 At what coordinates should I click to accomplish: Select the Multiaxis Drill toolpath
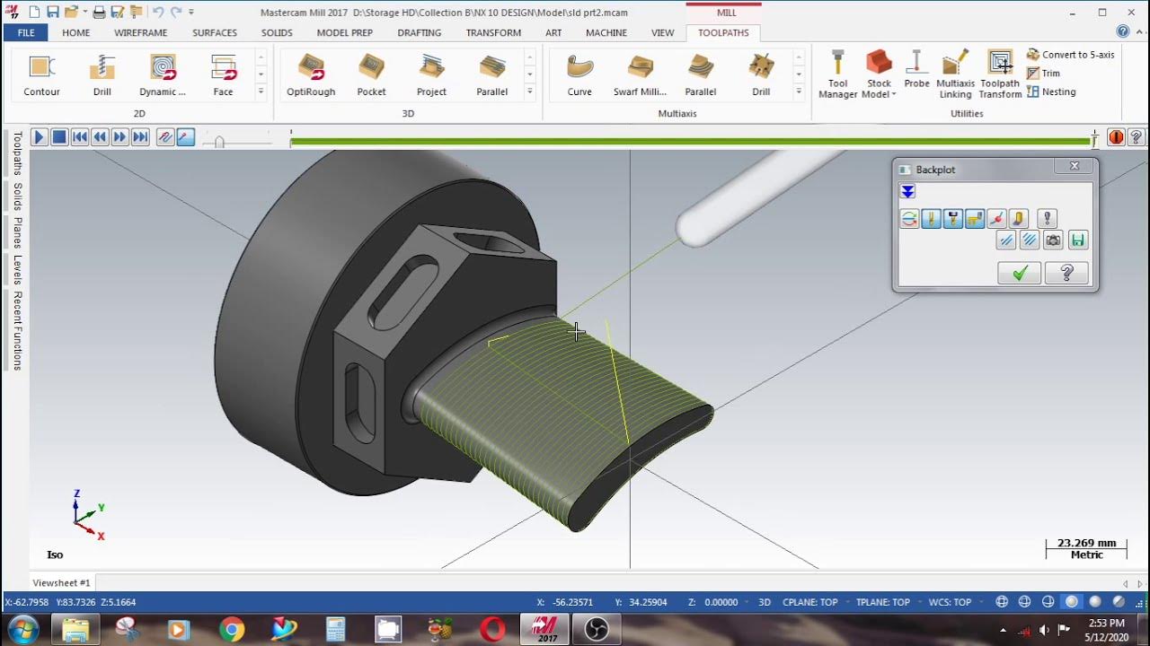pos(761,75)
